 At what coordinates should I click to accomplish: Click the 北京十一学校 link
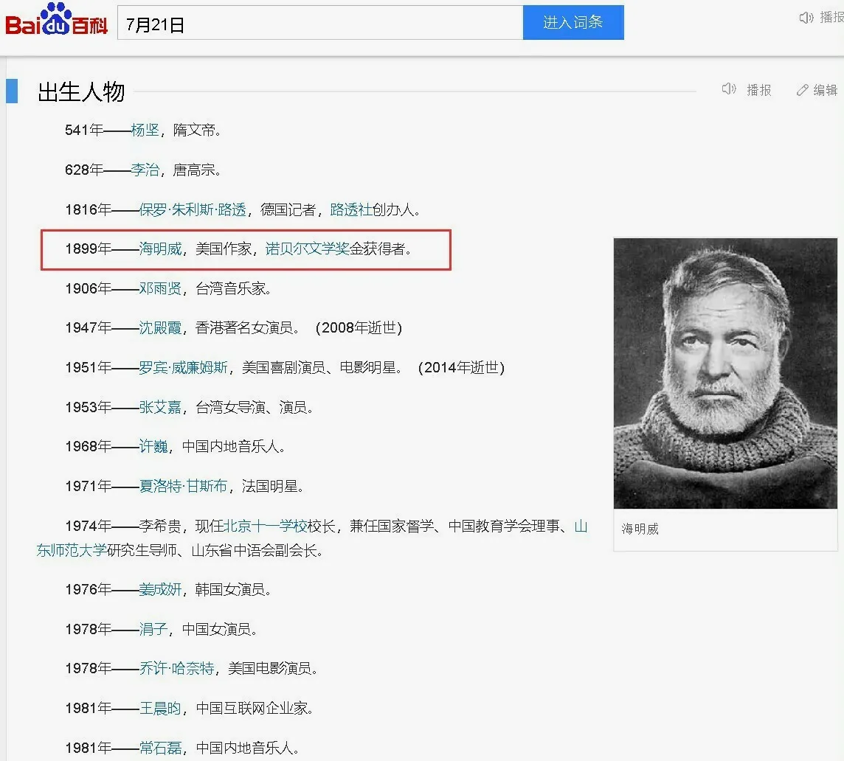pos(266,527)
